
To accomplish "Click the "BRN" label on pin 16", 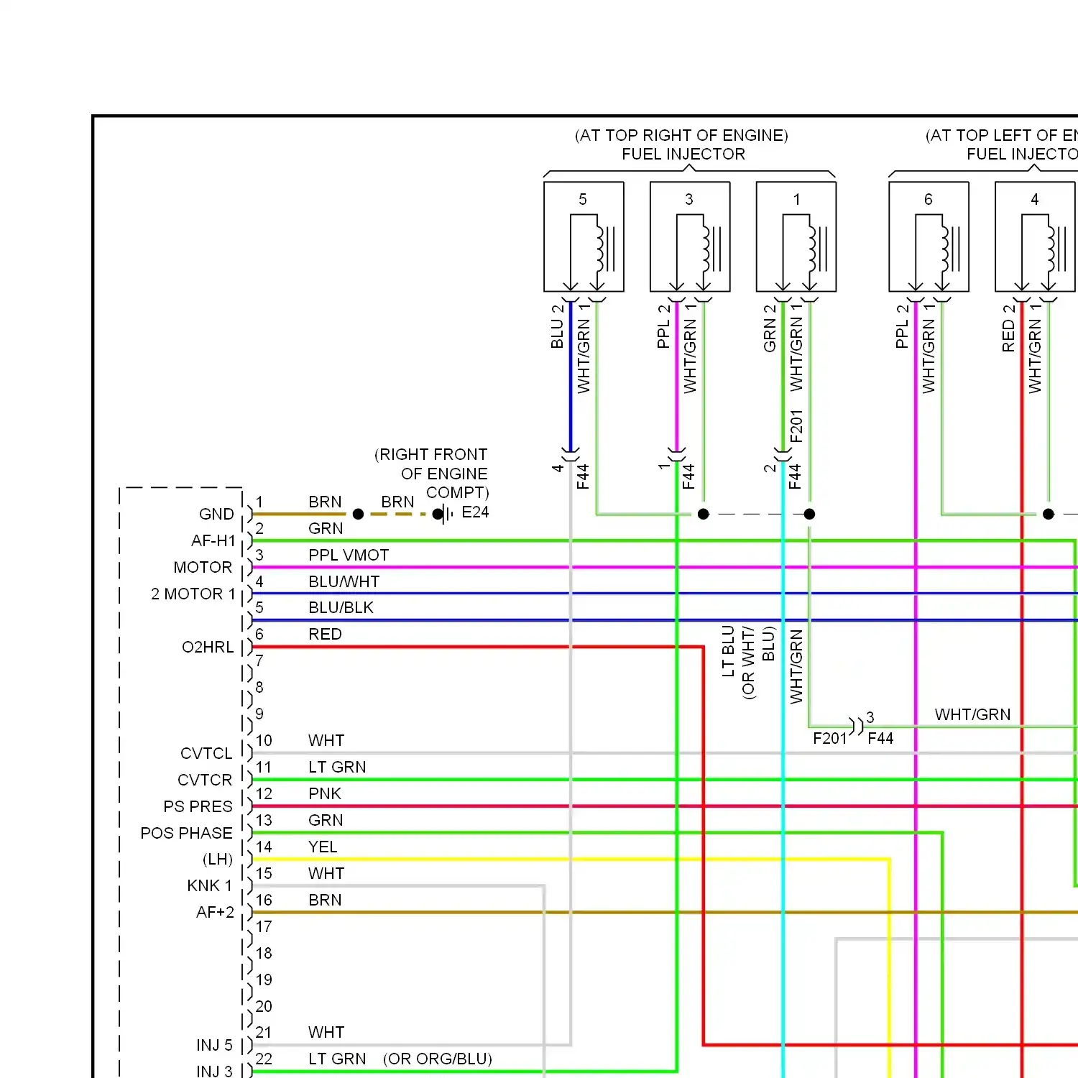I will [325, 900].
